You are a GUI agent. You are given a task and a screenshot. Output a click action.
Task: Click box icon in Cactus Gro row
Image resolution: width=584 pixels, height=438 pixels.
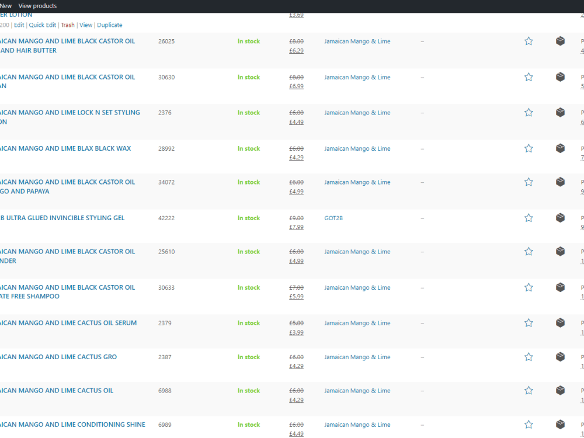coord(560,357)
